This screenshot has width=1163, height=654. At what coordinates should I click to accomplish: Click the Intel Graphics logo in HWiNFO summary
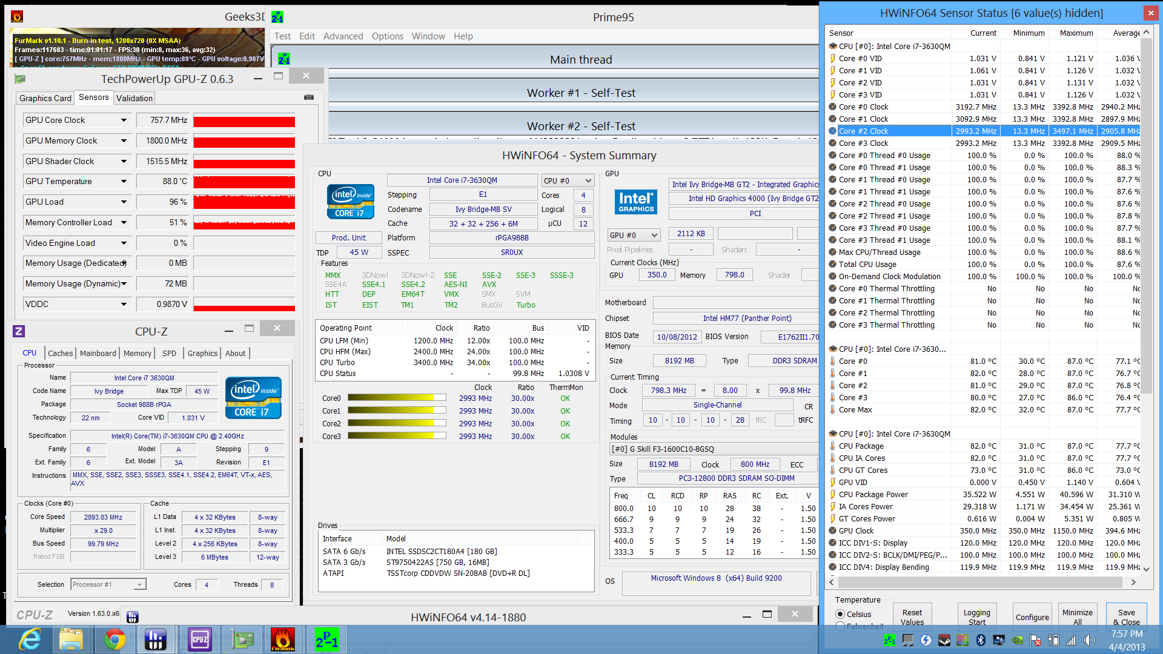635,202
